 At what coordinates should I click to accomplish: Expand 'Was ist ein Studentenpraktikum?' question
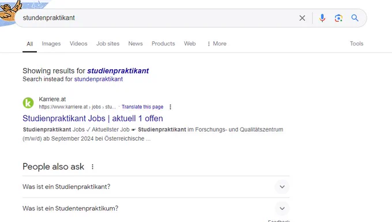point(156,208)
